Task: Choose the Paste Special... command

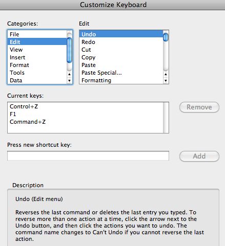Action: pyautogui.click(x=121, y=73)
